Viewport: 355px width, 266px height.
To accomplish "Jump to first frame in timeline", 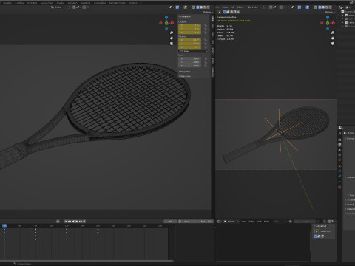I will point(66,222).
